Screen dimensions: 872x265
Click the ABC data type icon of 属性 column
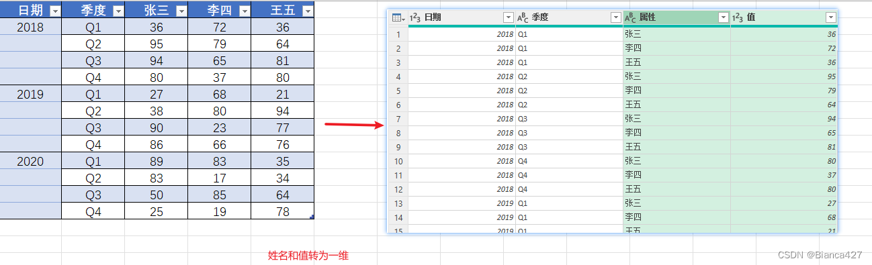(630, 17)
